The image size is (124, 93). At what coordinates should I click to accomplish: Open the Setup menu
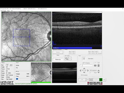tap(8, 11)
